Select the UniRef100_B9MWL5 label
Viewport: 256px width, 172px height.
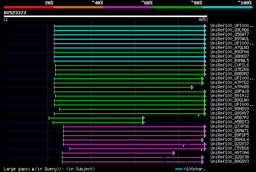click(230, 61)
